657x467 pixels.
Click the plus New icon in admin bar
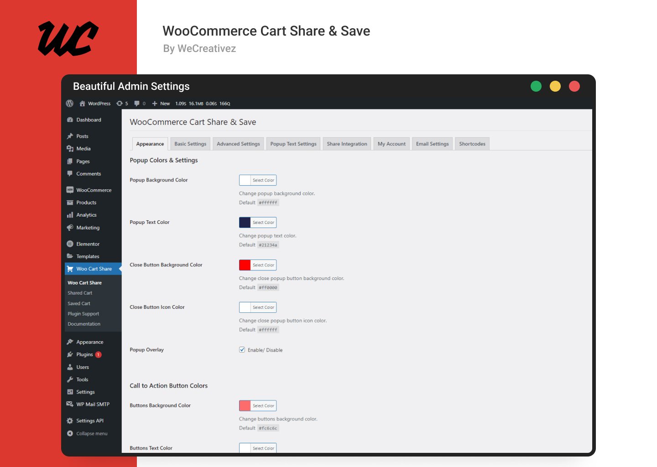pos(155,104)
